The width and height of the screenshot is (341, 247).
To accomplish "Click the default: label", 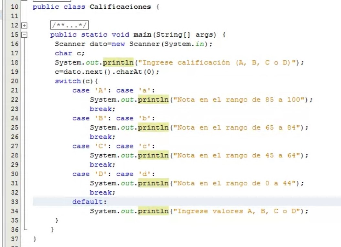I will click(90, 202).
